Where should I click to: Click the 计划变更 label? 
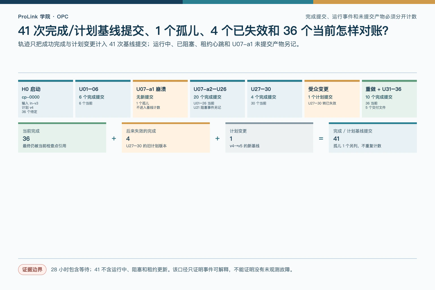[238, 131]
